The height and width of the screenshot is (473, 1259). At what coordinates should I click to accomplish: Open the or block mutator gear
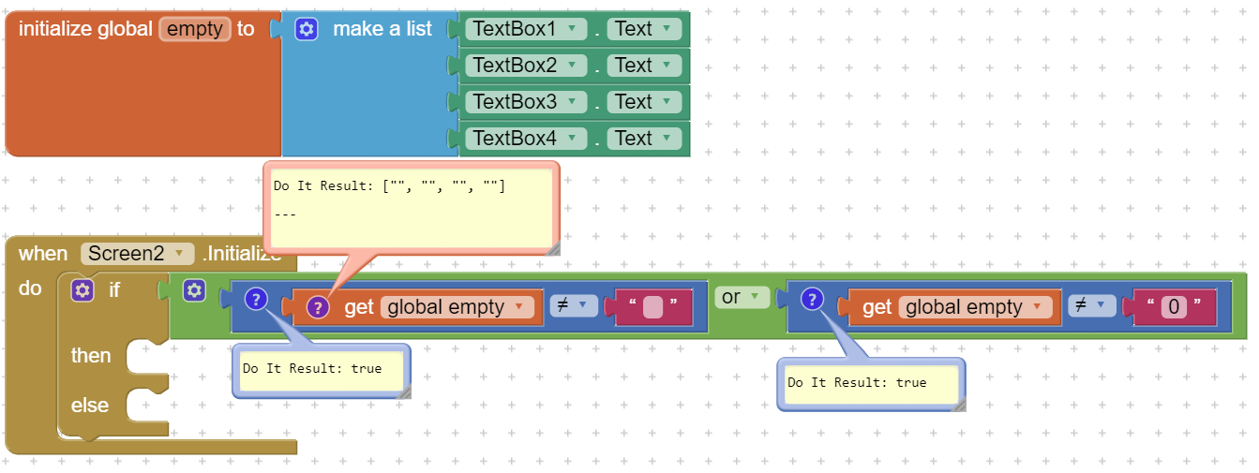(194, 290)
